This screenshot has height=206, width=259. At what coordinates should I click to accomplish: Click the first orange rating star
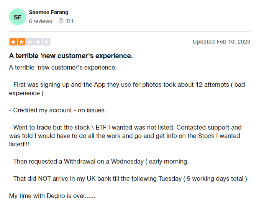click(x=13, y=42)
